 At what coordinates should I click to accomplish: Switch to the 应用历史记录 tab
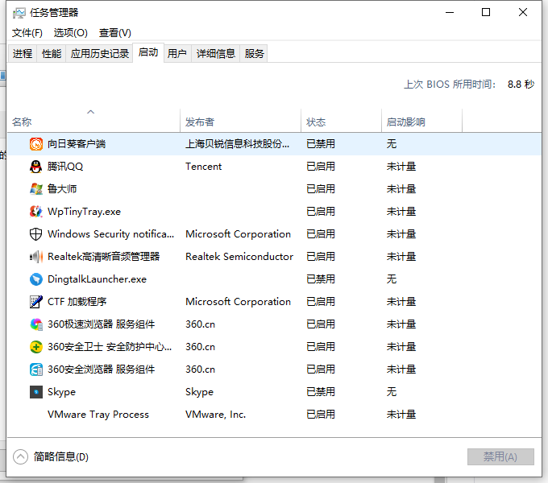(100, 53)
